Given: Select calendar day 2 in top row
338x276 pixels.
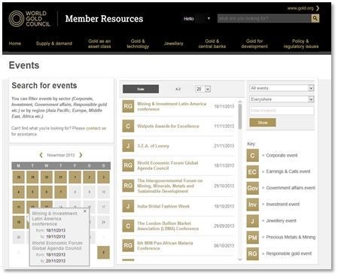Looking at the screenshot, I should (89, 177).
